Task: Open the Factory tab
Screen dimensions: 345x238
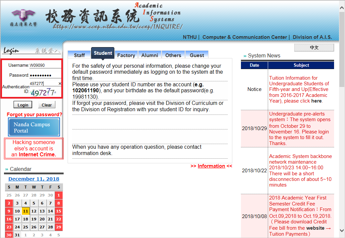Action: pos(126,55)
